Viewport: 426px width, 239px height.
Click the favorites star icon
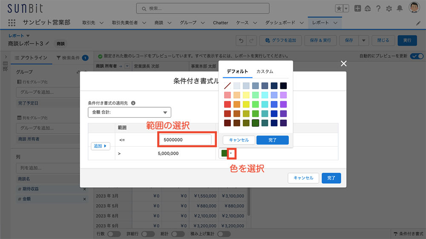click(x=339, y=9)
